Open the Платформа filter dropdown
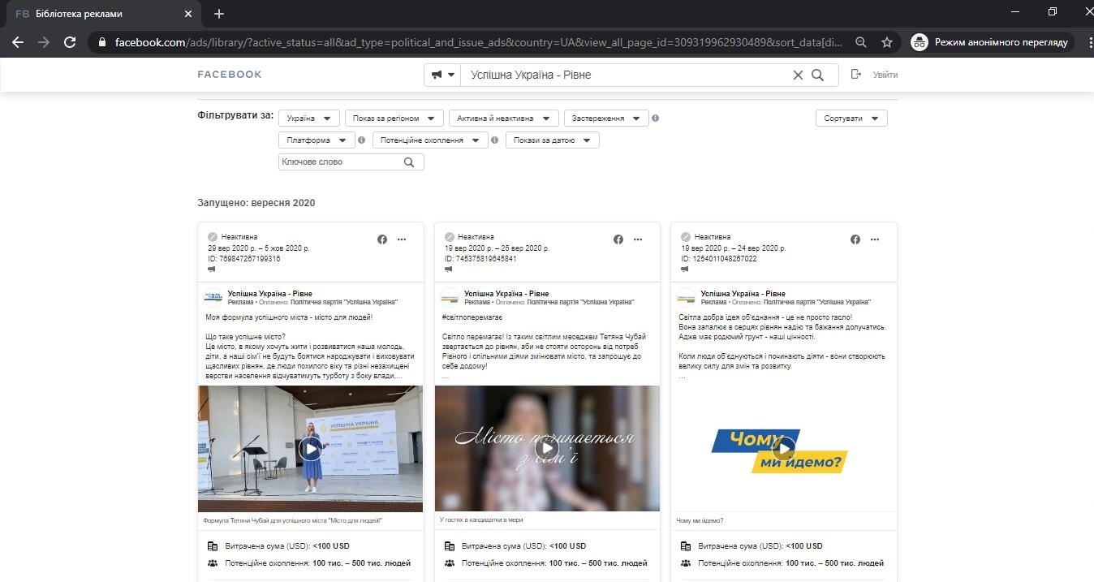This screenshot has width=1094, height=582. [x=317, y=140]
